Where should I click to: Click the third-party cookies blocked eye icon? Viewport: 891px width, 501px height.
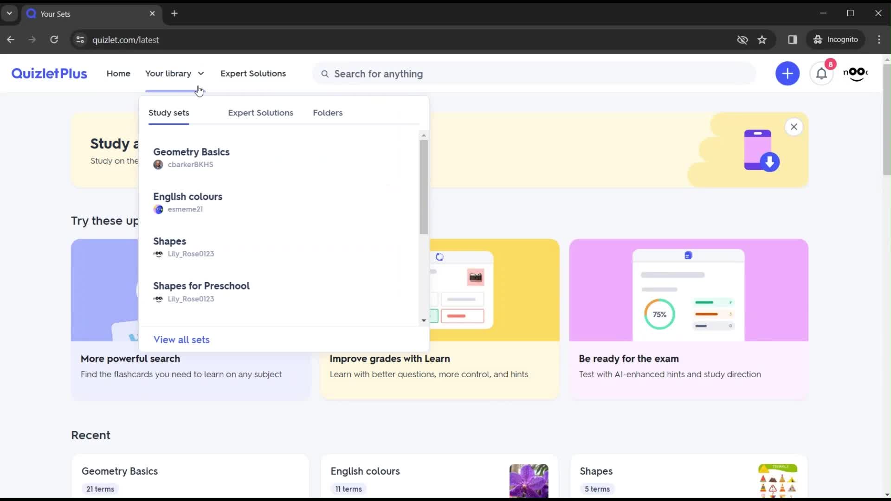(x=742, y=39)
